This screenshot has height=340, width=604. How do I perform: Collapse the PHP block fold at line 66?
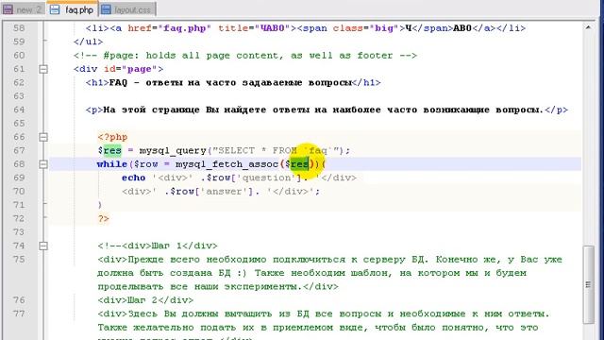coord(43,137)
